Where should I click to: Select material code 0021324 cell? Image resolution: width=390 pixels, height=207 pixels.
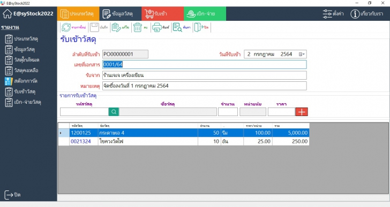click(x=84, y=141)
